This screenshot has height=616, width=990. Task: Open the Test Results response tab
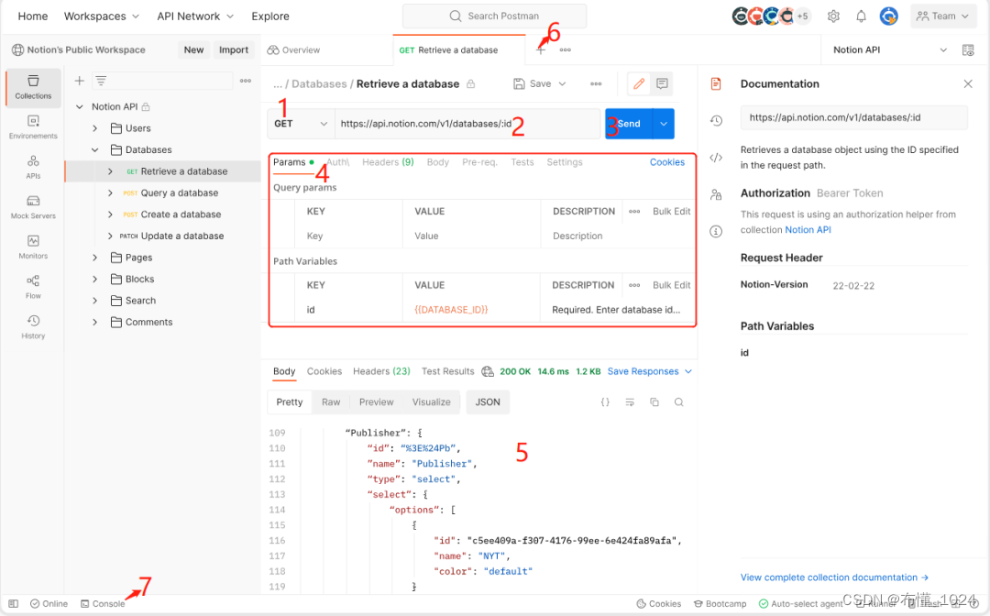[x=447, y=371]
